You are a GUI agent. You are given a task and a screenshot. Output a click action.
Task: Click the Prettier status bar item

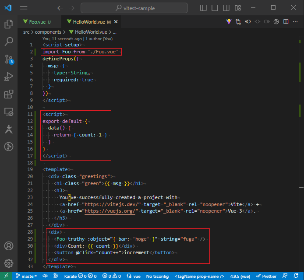point(266,276)
